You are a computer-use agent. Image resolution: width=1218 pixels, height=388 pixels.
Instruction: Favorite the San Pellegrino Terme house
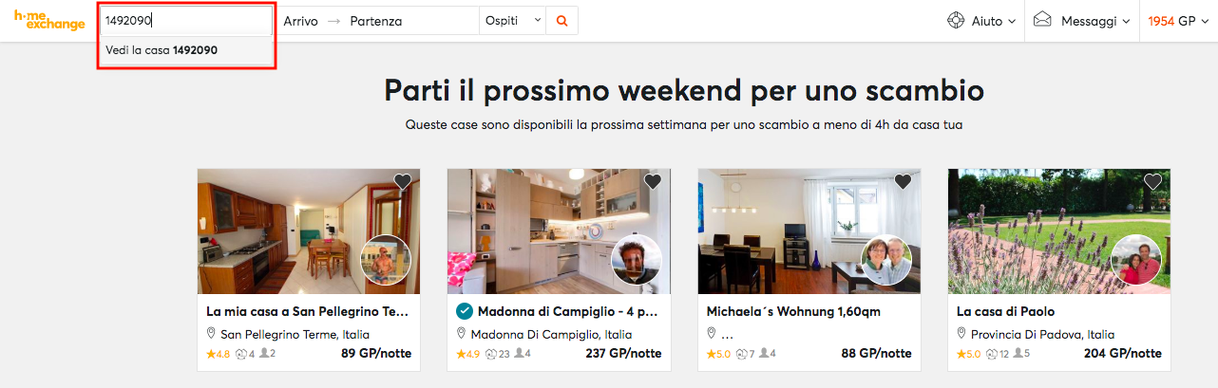tap(403, 181)
